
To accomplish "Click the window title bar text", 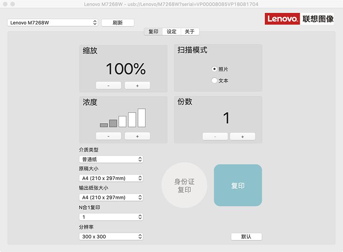I will [x=171, y=4].
